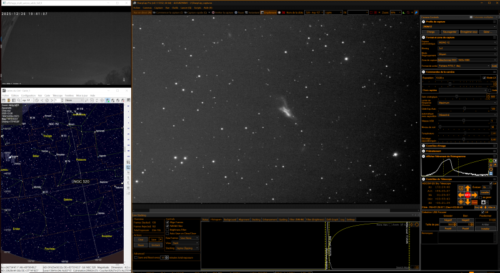Open the Zoom percentage dropdown

click(x=396, y=12)
